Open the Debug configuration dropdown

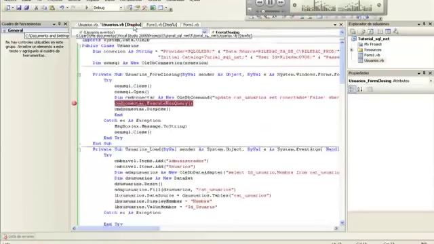click(x=121, y=7)
